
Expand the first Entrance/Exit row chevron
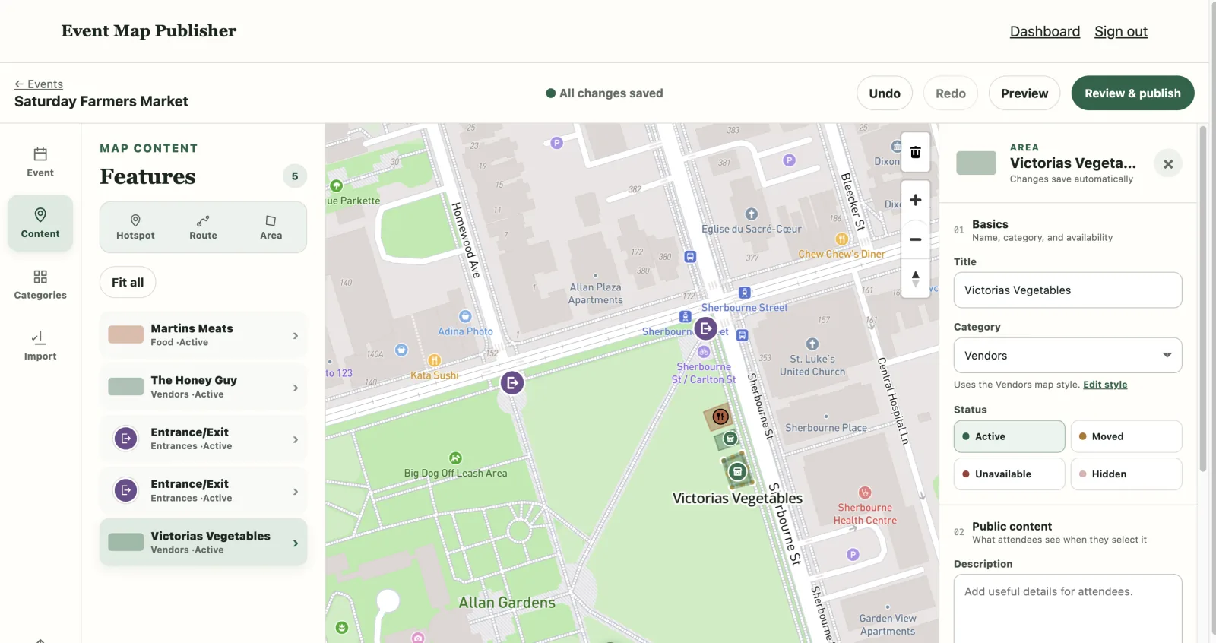point(296,439)
